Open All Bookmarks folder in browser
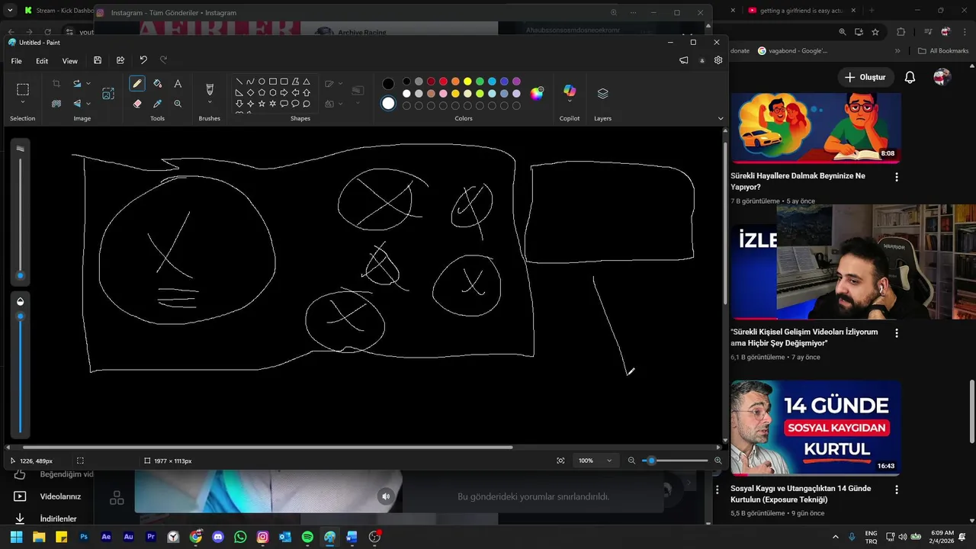Screen dimensions: 976x549 943,51
